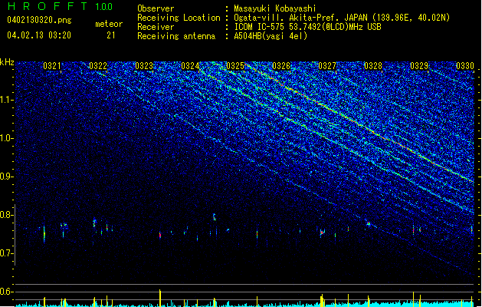
Task: Click the 0.9 kHz axis label
Action: pyautogui.click(x=6, y=177)
